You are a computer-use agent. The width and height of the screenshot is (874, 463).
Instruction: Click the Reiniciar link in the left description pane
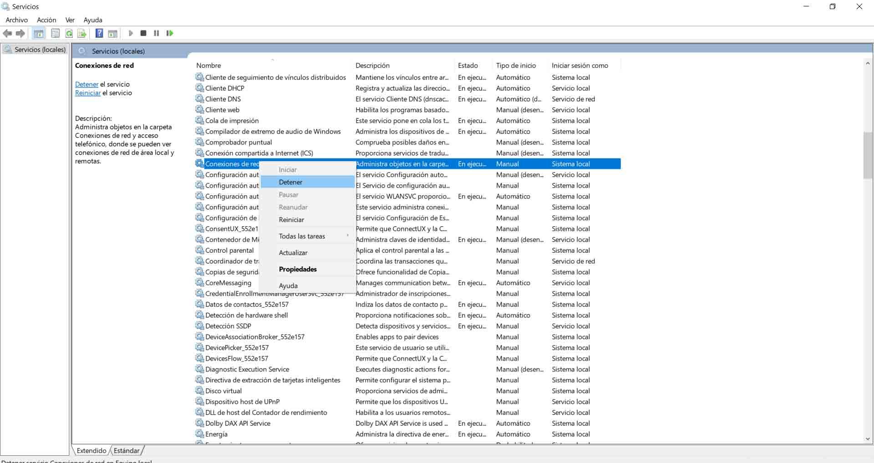pos(88,93)
